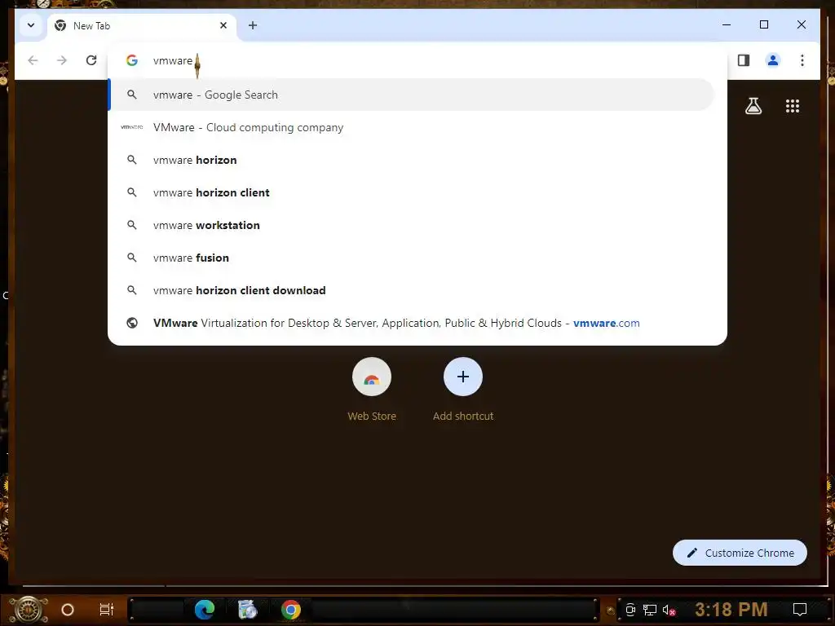835x626 pixels.
Task: Open the Windows Start menu
Action: tap(29, 610)
